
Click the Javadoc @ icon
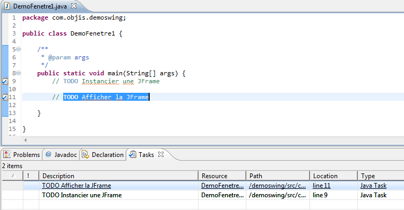point(48,154)
